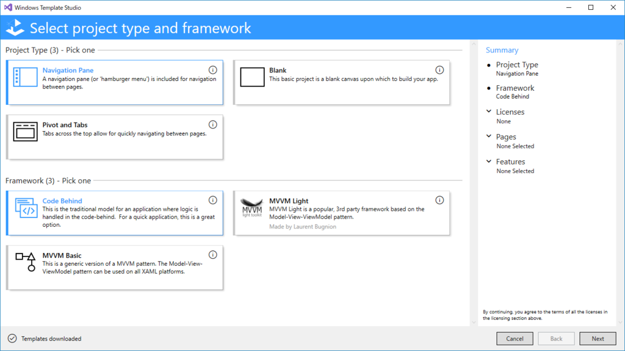Open info for Code Behind framework

[x=213, y=200]
